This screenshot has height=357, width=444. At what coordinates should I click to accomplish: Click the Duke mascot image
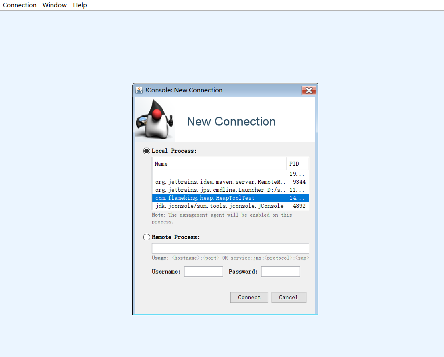pos(154,119)
